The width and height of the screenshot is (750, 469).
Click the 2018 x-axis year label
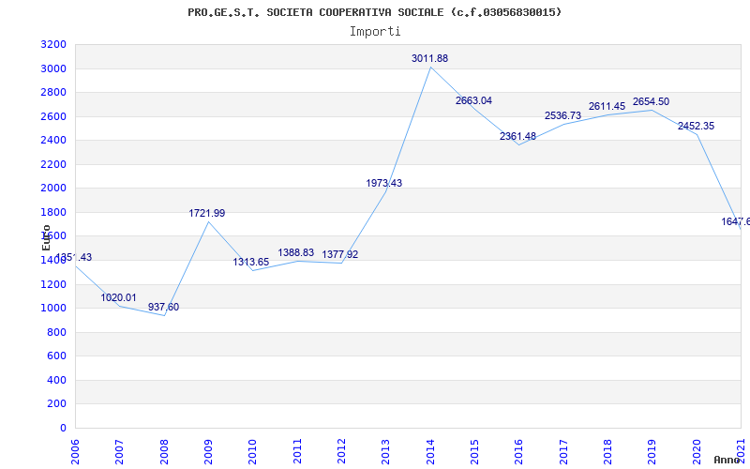click(x=607, y=452)
